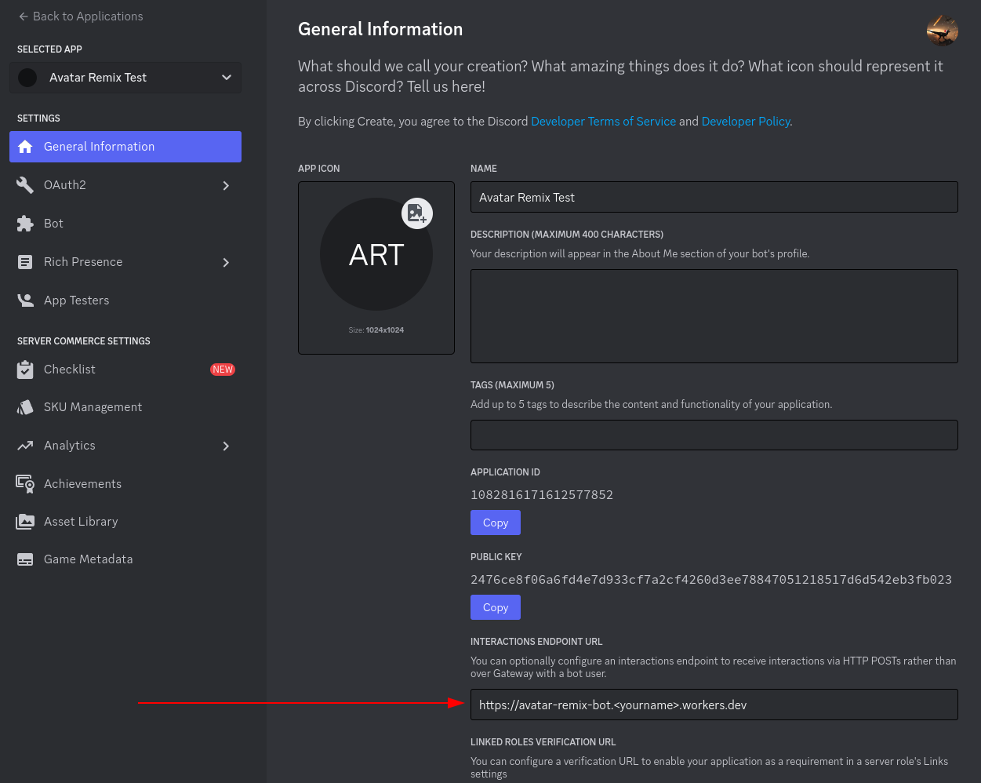
Task: Click the Interactions Endpoint URL field
Action: click(714, 705)
